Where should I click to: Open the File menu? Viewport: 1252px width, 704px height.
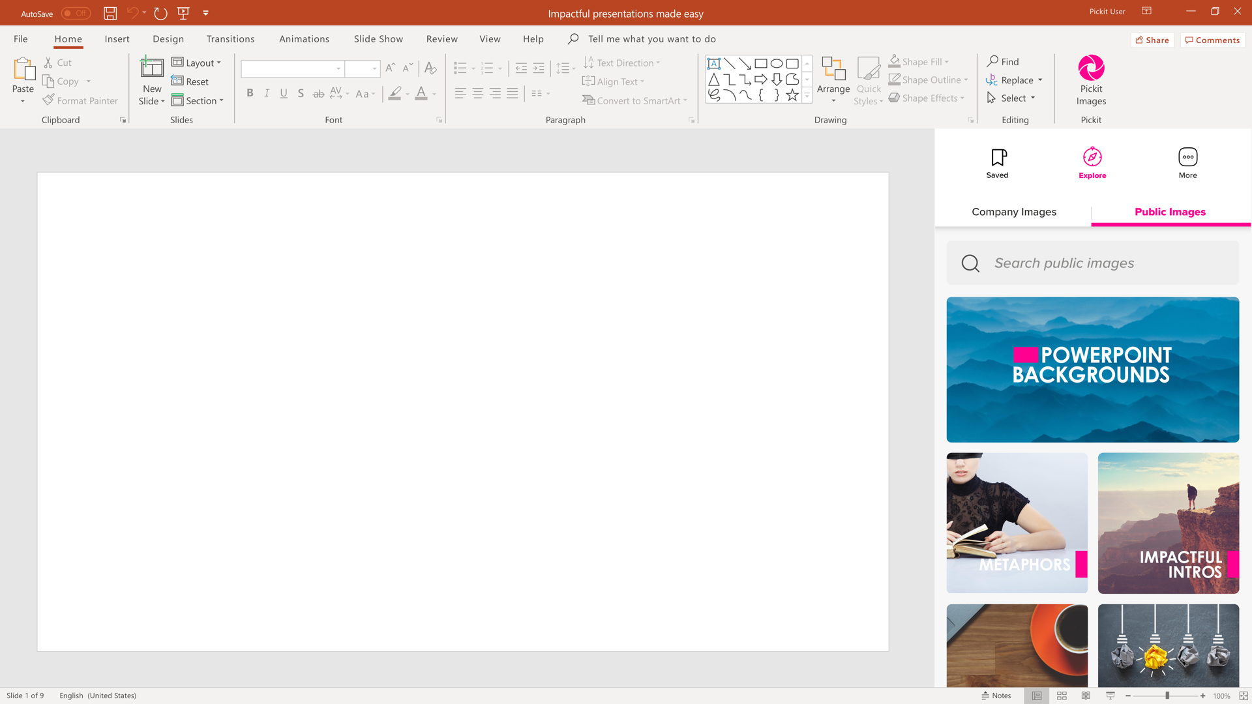21,39
